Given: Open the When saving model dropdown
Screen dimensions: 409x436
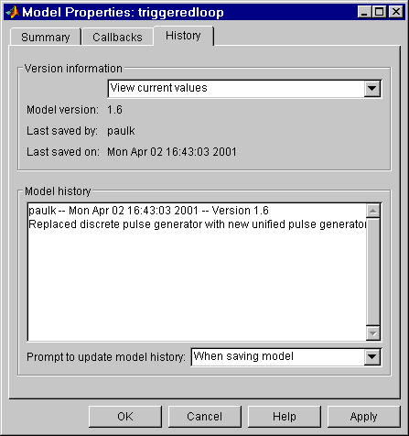Looking at the screenshot, I should click(x=286, y=356).
